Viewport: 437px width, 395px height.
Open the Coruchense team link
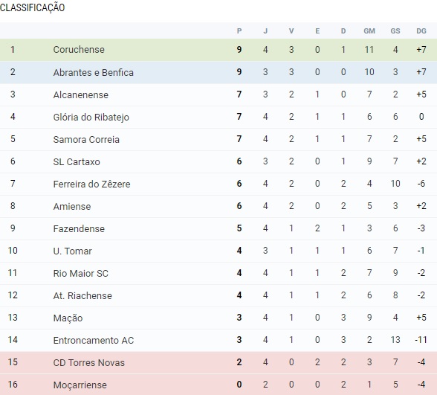(x=79, y=50)
